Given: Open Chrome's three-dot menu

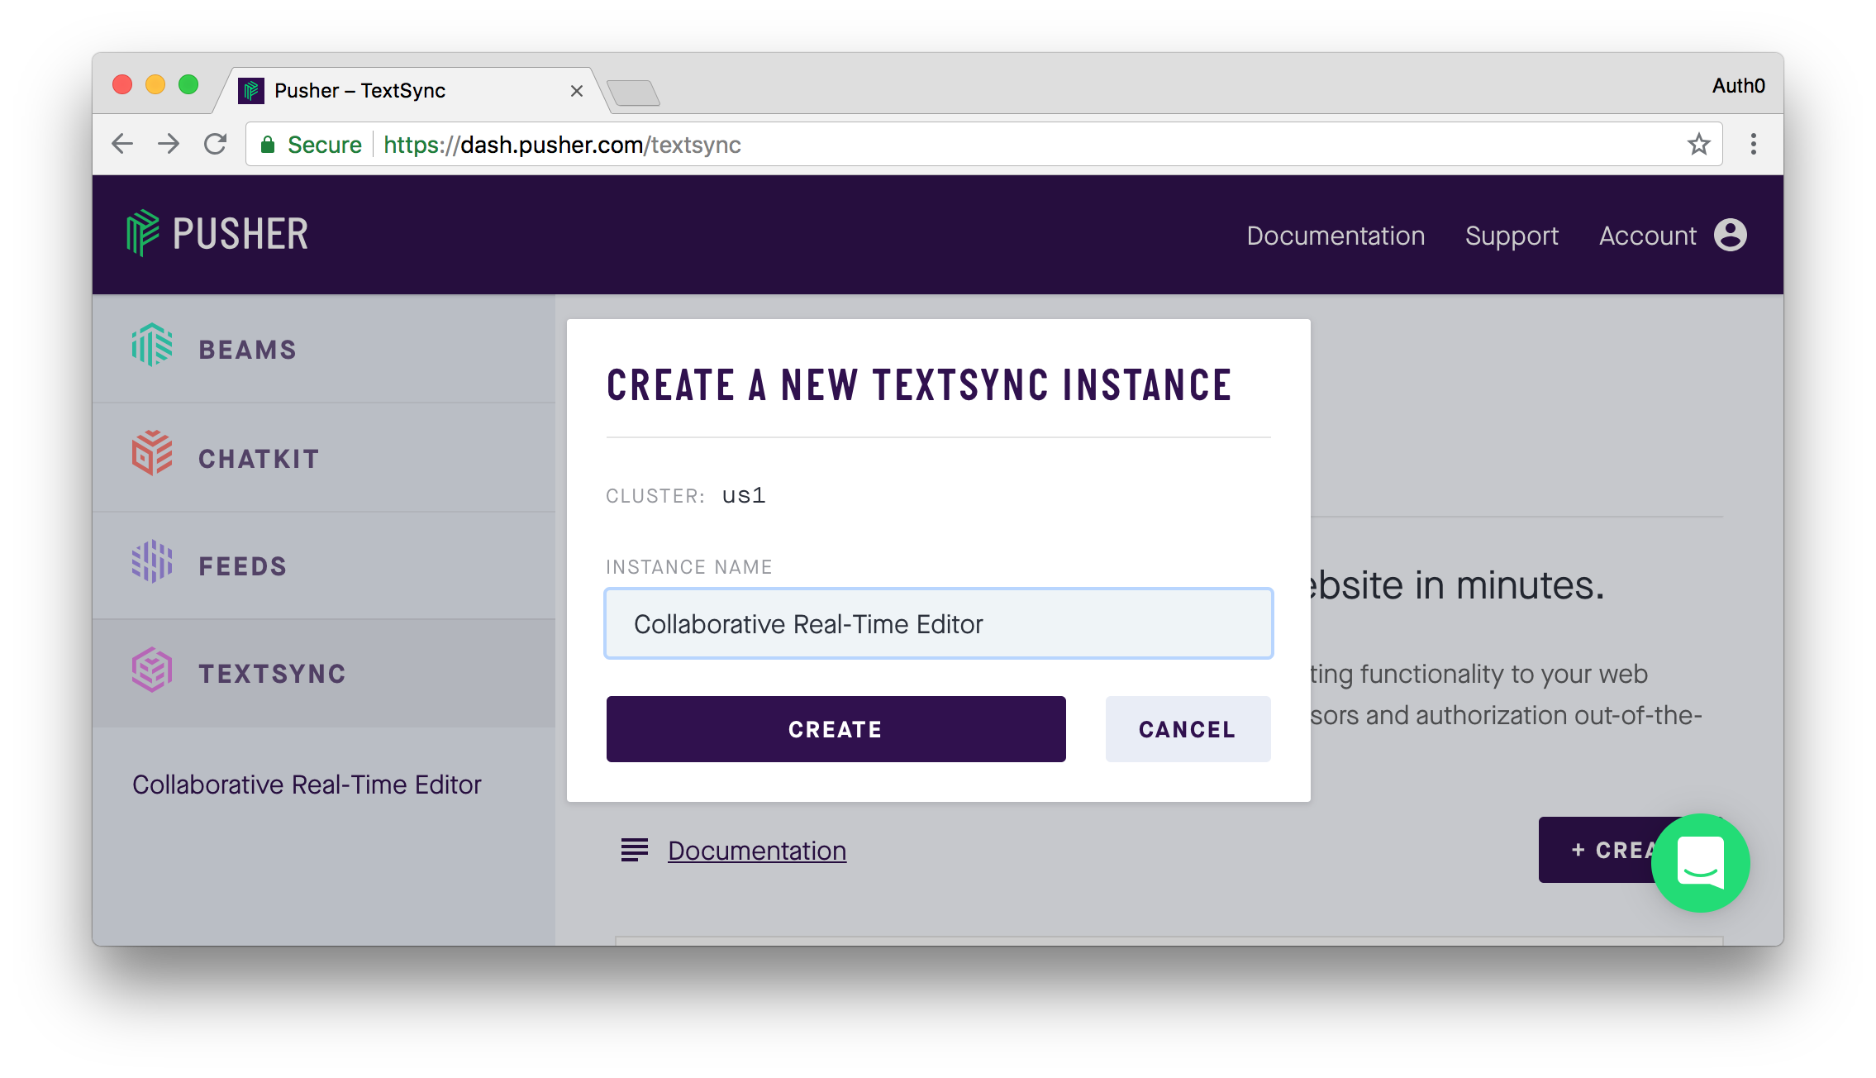Looking at the screenshot, I should [1753, 144].
